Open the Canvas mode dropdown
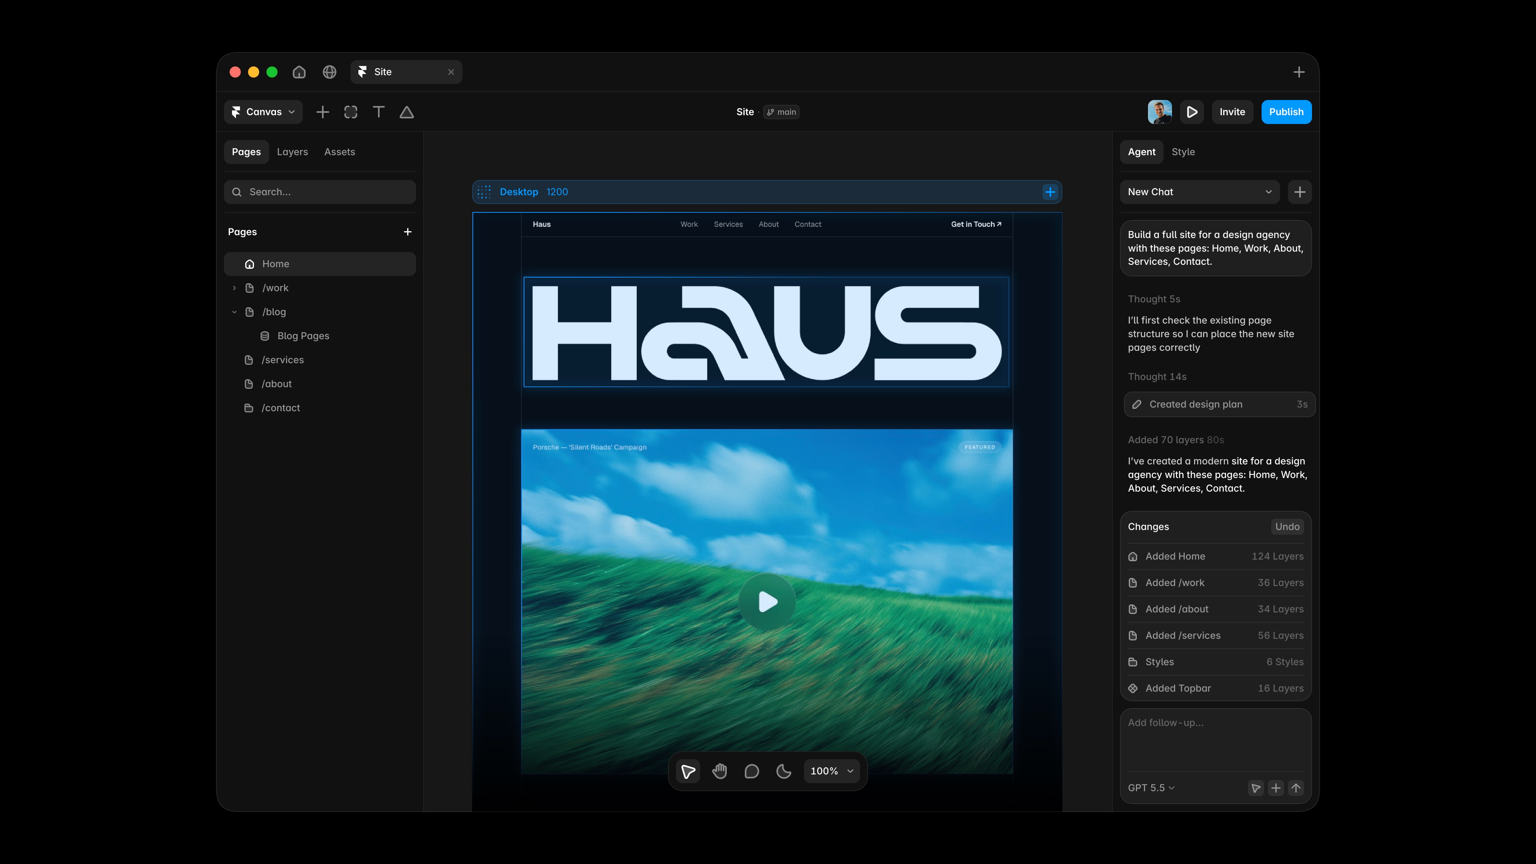This screenshot has height=864, width=1536. pyautogui.click(x=263, y=112)
